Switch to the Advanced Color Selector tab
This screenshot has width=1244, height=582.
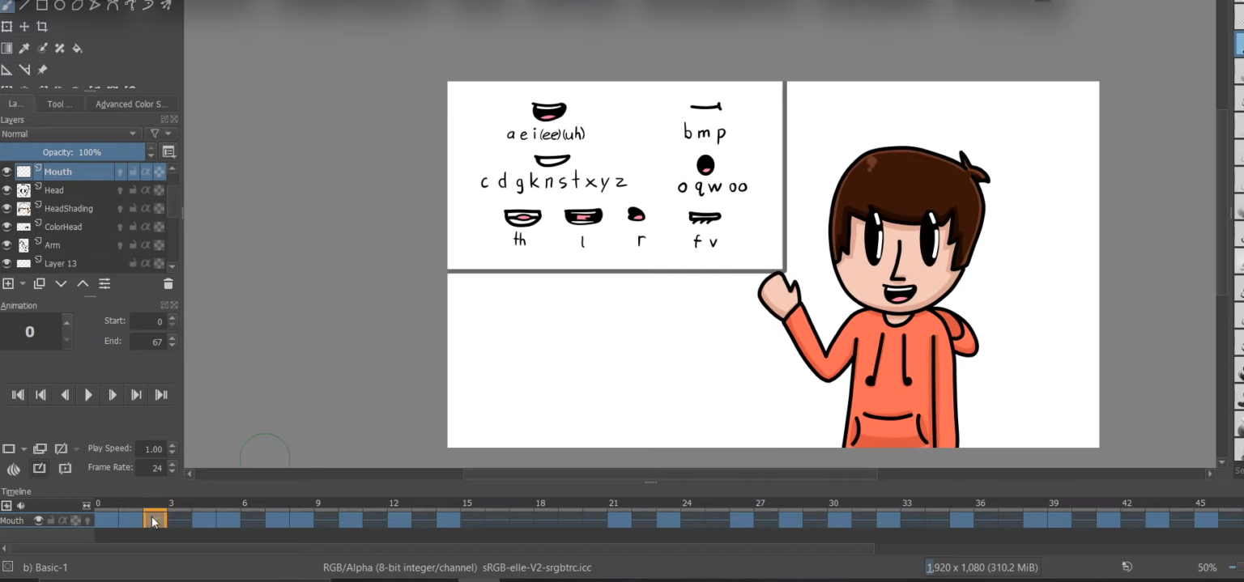pyautogui.click(x=131, y=104)
